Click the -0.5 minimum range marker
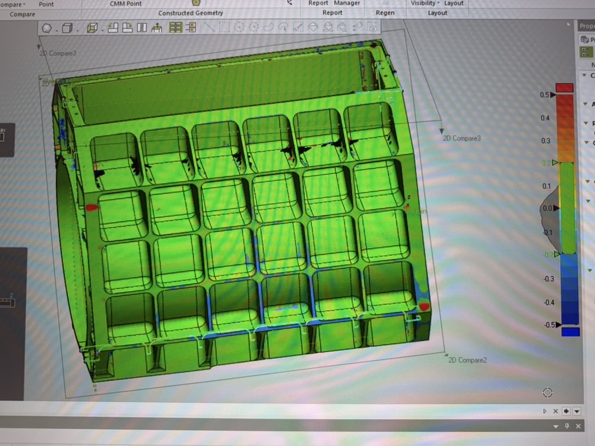This screenshot has height=446, width=595. coord(558,325)
